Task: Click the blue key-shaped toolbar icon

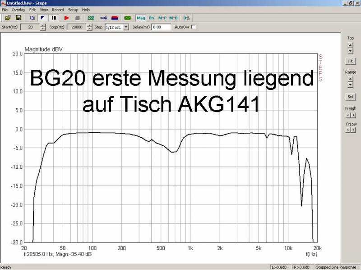Action: coord(104,18)
